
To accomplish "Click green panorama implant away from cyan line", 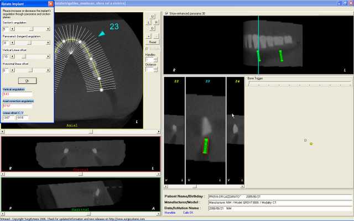I will (x=281, y=56).
